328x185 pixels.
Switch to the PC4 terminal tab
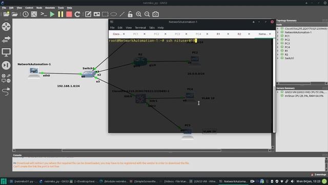[x=198, y=34]
